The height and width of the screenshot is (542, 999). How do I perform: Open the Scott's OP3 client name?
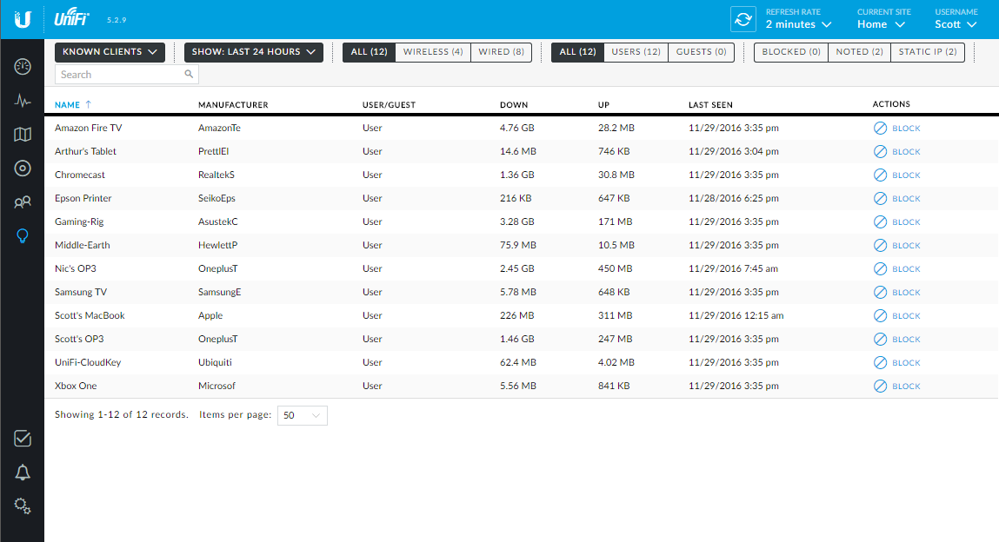coord(79,339)
